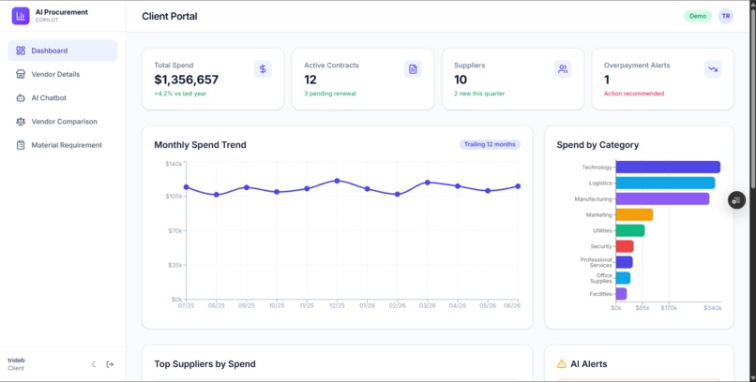Image resolution: width=756 pixels, height=382 pixels.
Task: Open the floating dark round settings button
Action: coord(736,200)
